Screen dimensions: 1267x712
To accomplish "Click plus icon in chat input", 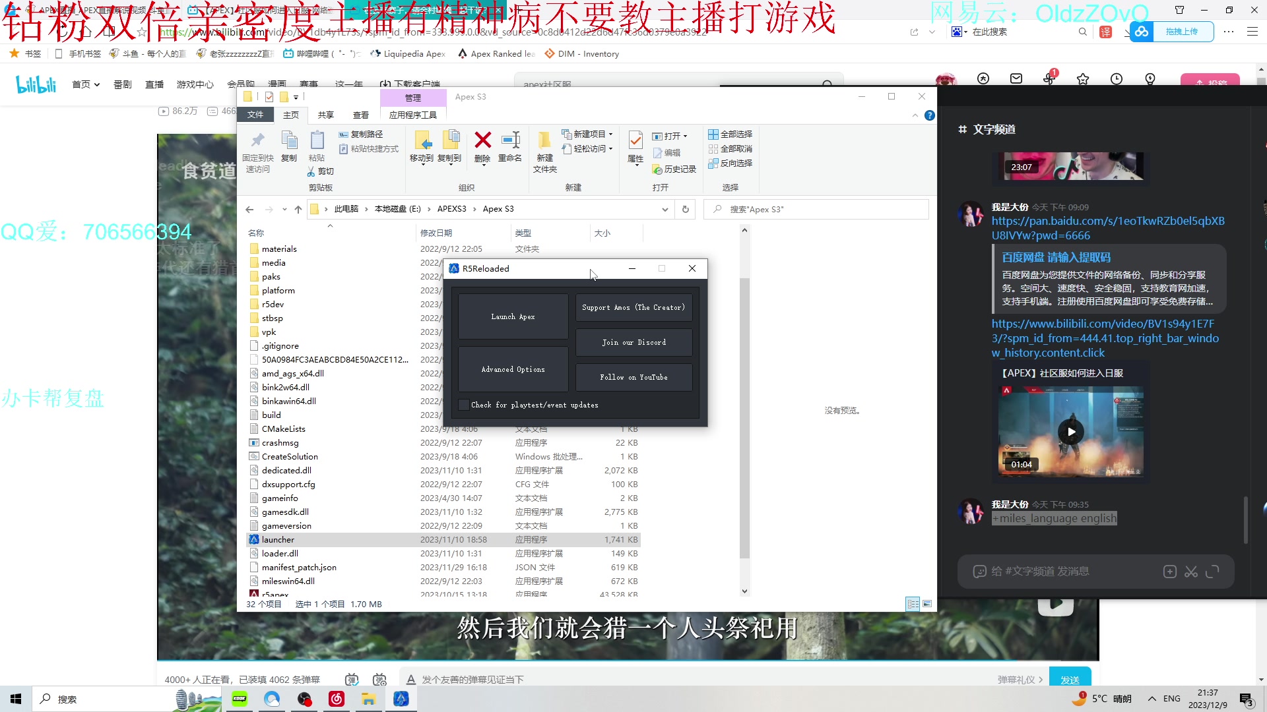I will (1170, 572).
